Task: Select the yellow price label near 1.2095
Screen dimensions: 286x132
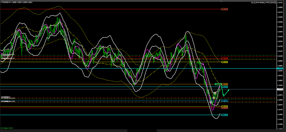Action: (224, 62)
